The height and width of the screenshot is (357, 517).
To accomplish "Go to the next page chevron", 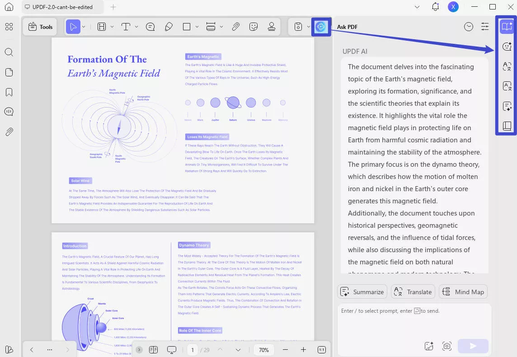I will 238,350.
